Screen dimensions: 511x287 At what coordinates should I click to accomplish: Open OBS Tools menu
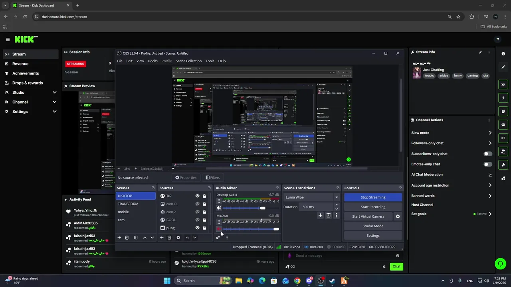[x=210, y=61]
